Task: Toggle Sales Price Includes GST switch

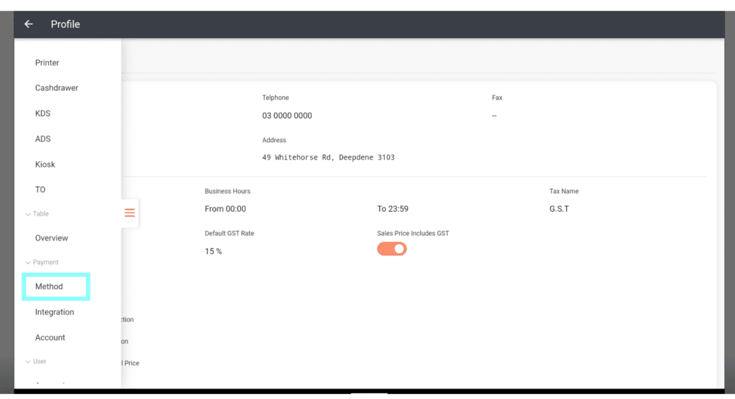Action: 392,249
